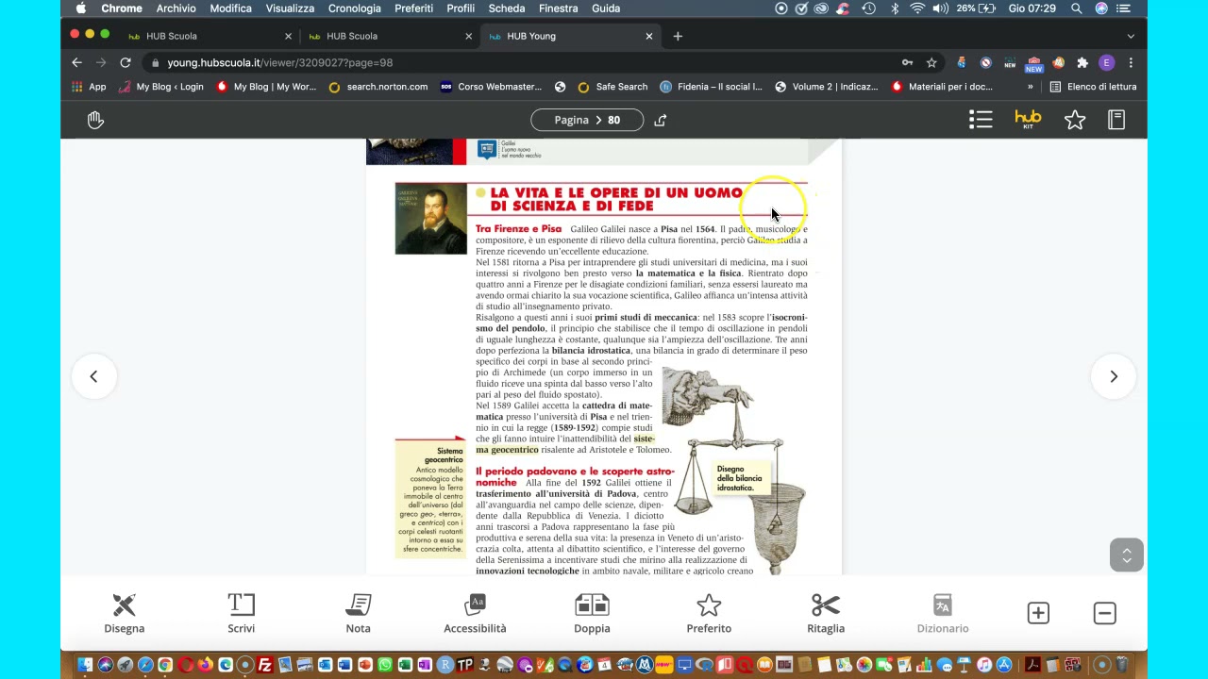Viewport: 1208px width, 679px height.
Task: Click the browser back button
Action: tap(77, 62)
